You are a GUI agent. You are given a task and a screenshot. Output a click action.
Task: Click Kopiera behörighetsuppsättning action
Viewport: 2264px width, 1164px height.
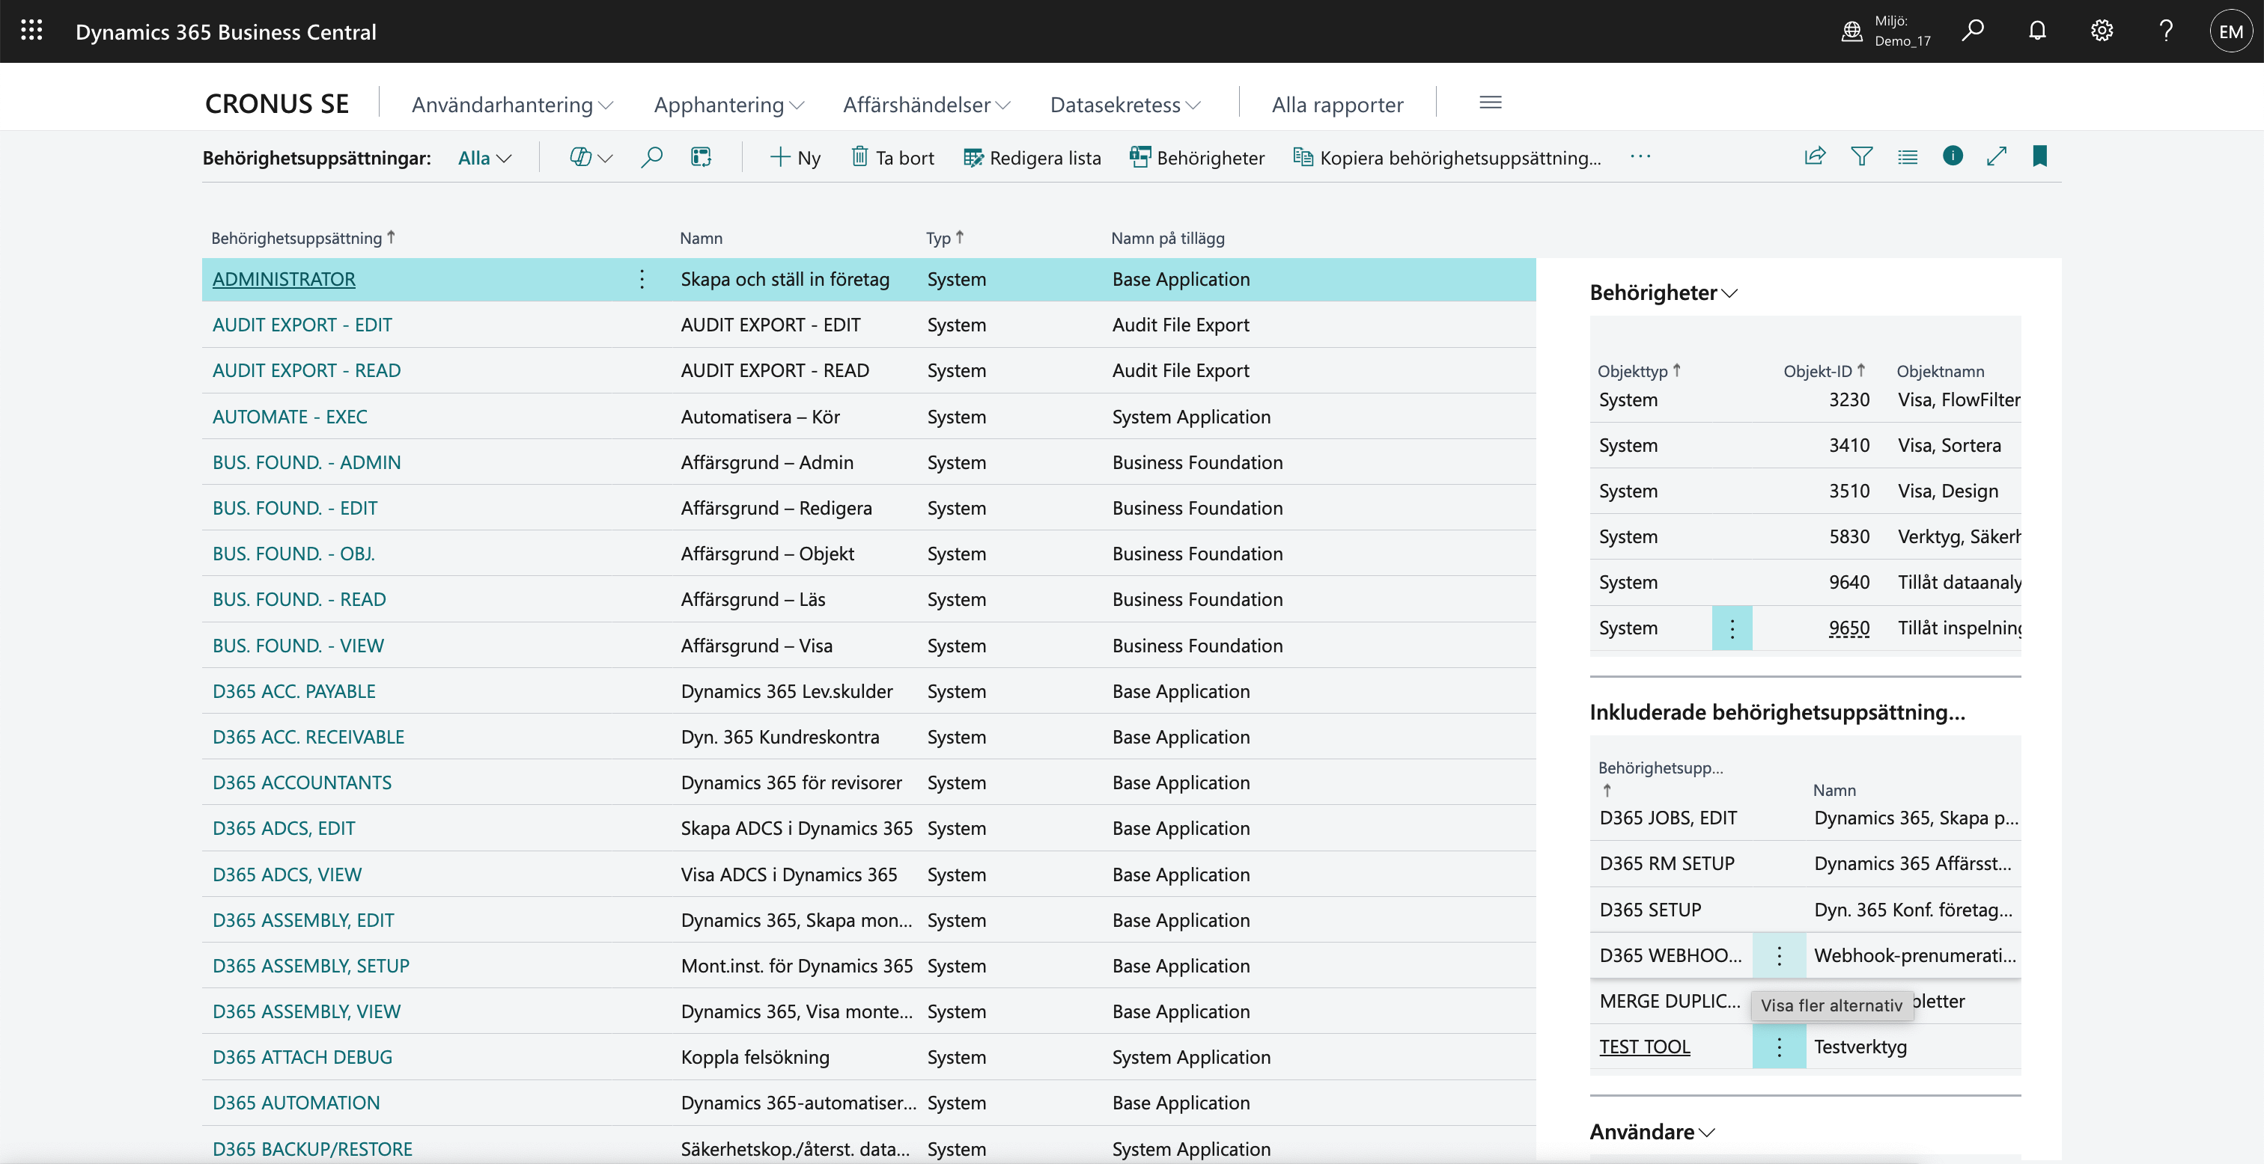pos(1447,157)
